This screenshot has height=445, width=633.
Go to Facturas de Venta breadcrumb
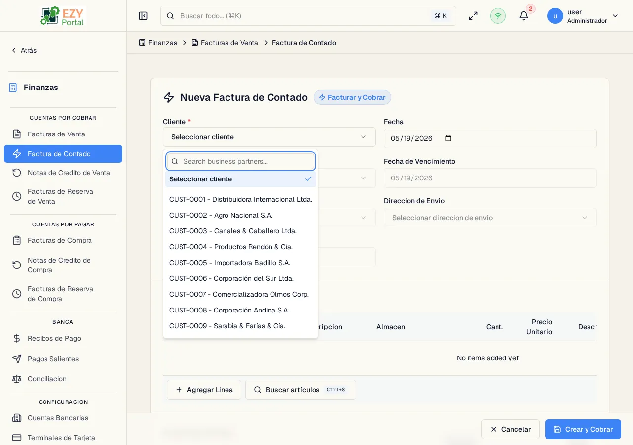coord(225,43)
